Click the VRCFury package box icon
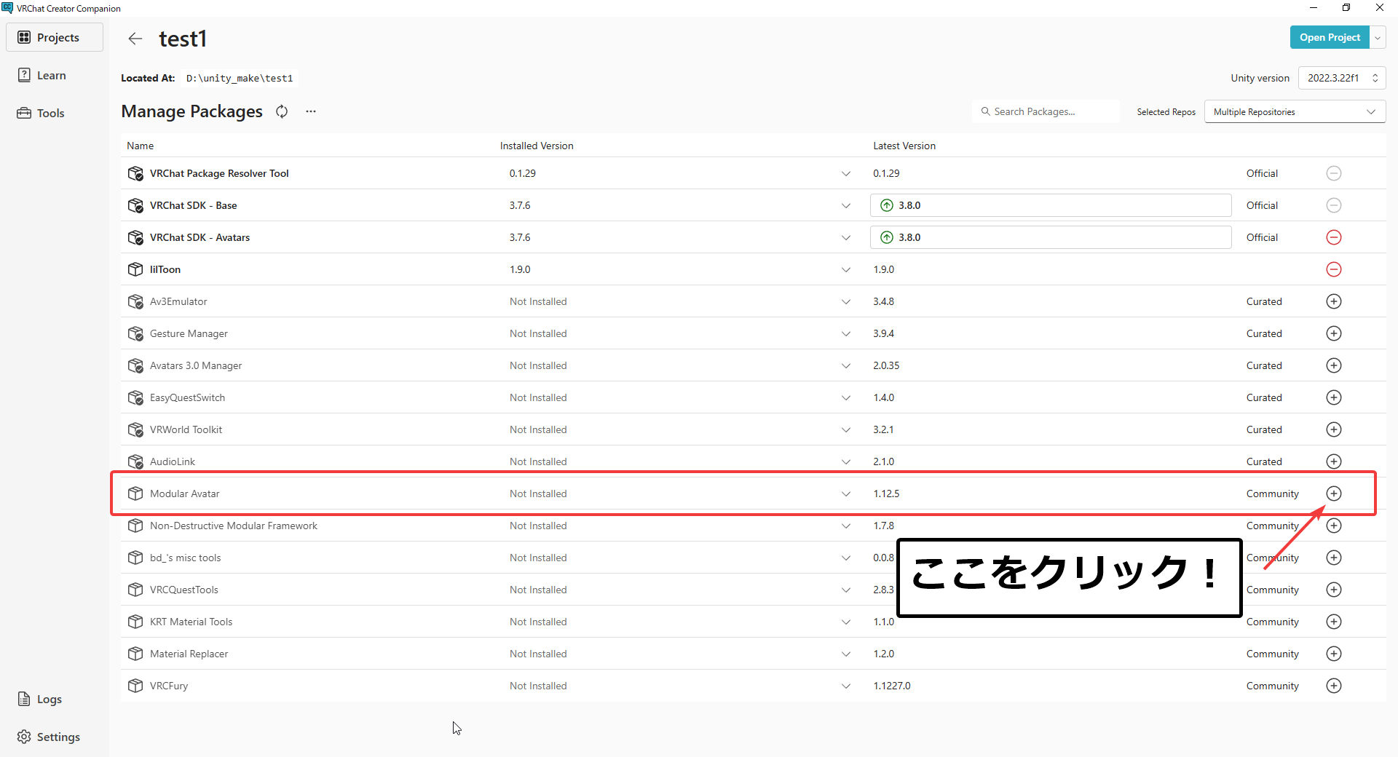Viewport: 1398px width, 757px height. click(x=135, y=686)
